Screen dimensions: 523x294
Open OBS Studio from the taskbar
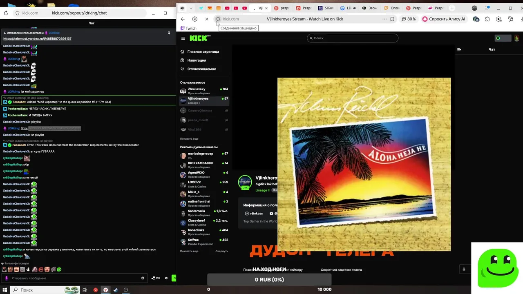126,290
